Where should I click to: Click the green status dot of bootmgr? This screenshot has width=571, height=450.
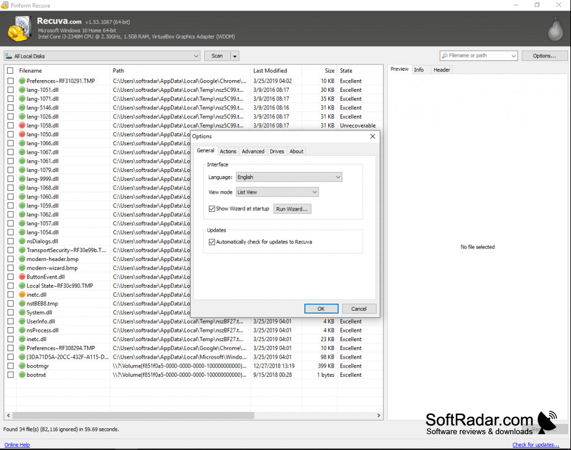coord(22,366)
